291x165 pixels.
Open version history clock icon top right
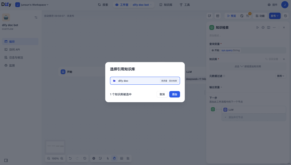point(285,16)
